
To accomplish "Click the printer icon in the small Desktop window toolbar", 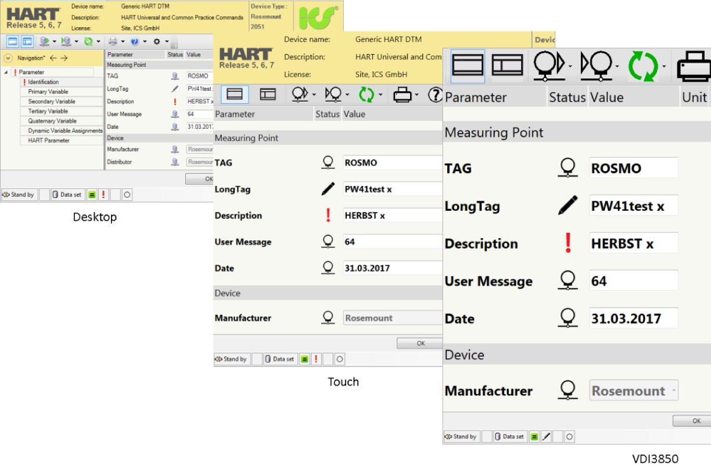I will click(x=113, y=42).
